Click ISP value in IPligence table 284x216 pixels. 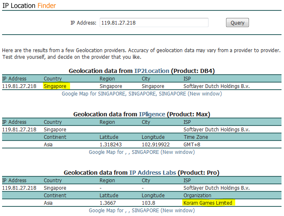click(216, 130)
